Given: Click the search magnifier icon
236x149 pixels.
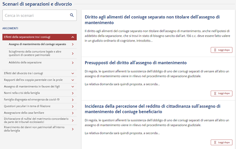Looking at the screenshot, I should click(72, 15).
